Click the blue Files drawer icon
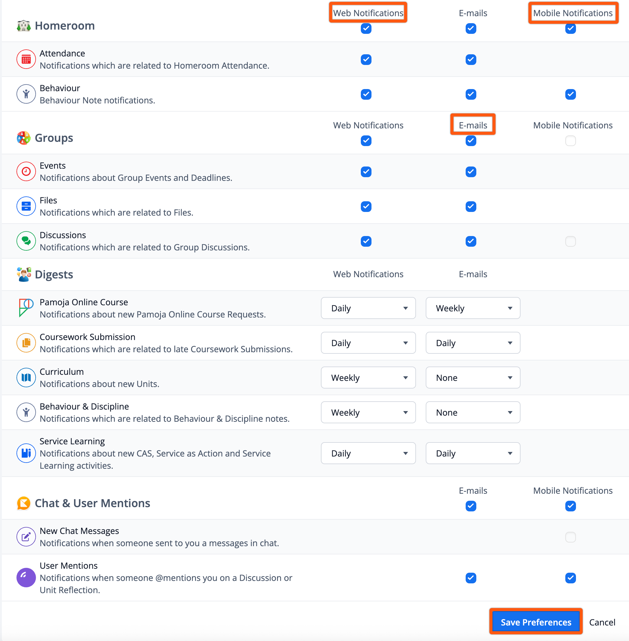The height and width of the screenshot is (641, 629). (26, 206)
